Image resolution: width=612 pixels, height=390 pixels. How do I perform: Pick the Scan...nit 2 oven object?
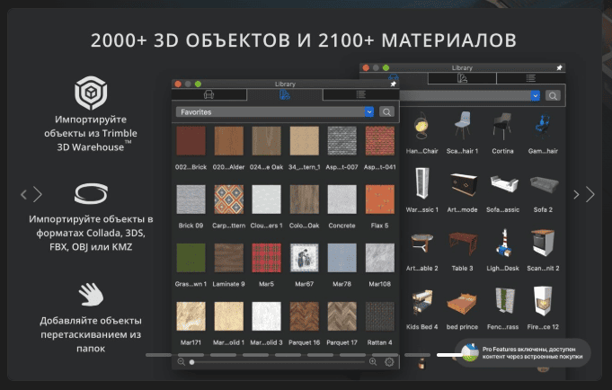click(x=543, y=243)
